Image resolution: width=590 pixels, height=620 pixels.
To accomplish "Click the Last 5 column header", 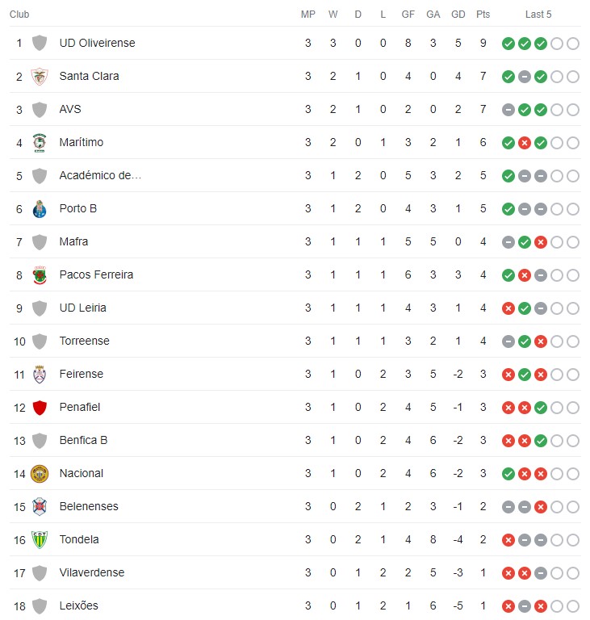I will [538, 15].
